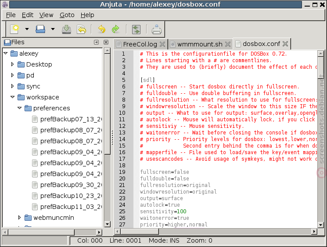Select the preferences folder
Image resolution: width=327 pixels, height=247 pixels.
coord(52,108)
